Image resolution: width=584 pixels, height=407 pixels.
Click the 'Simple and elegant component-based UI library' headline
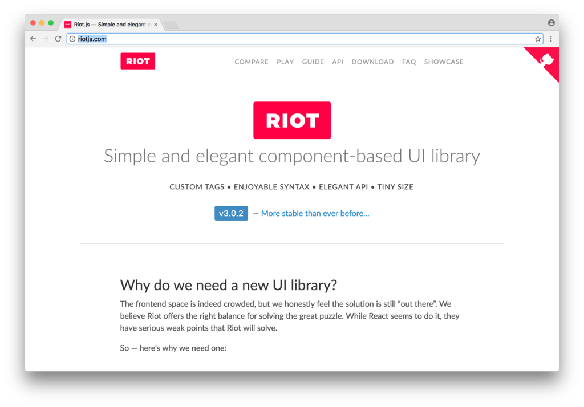pyautogui.click(x=292, y=156)
